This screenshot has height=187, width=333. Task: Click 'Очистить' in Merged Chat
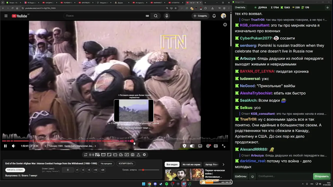click(x=240, y=8)
